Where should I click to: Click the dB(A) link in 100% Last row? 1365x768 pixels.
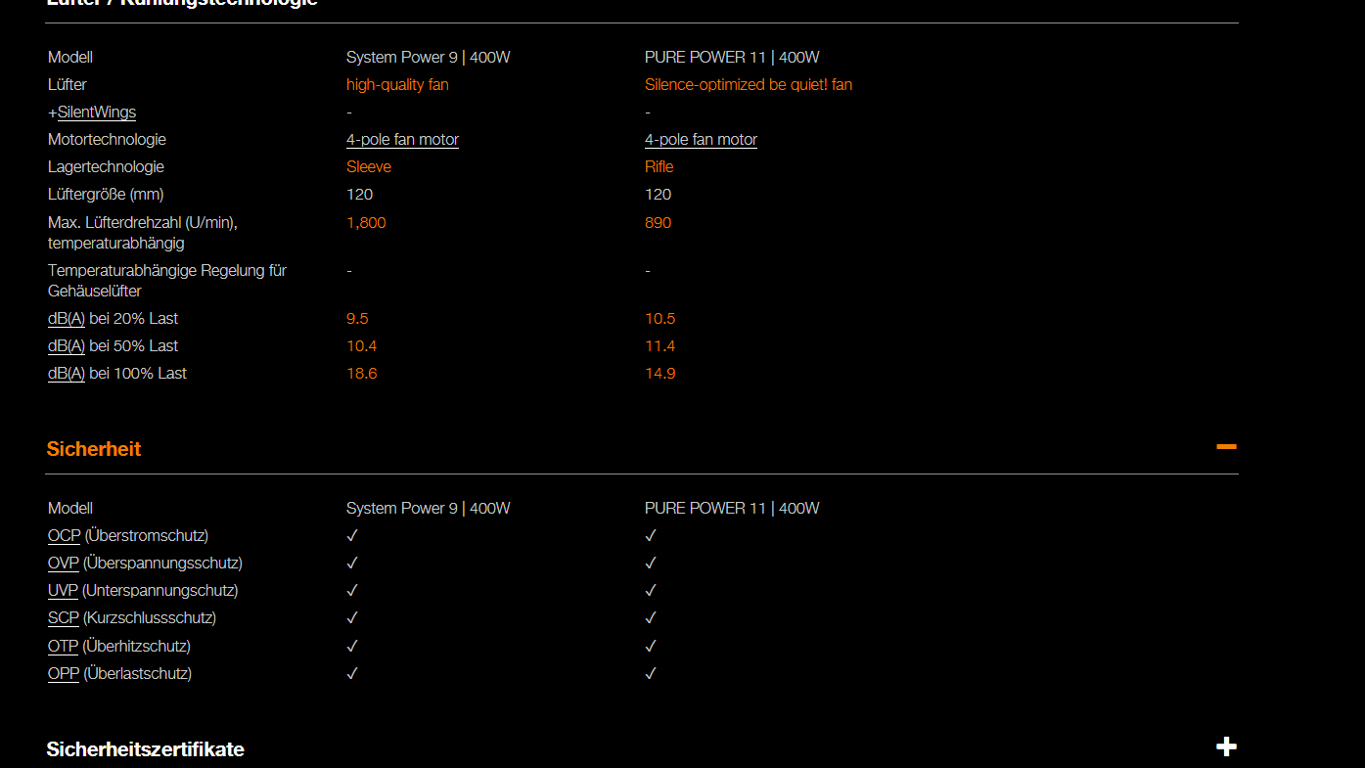67,374
